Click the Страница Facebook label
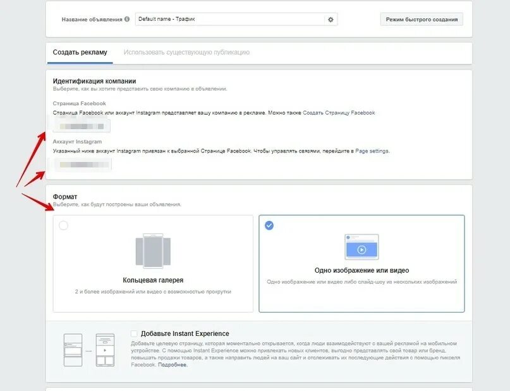This screenshot has height=391, width=510. coord(80,103)
